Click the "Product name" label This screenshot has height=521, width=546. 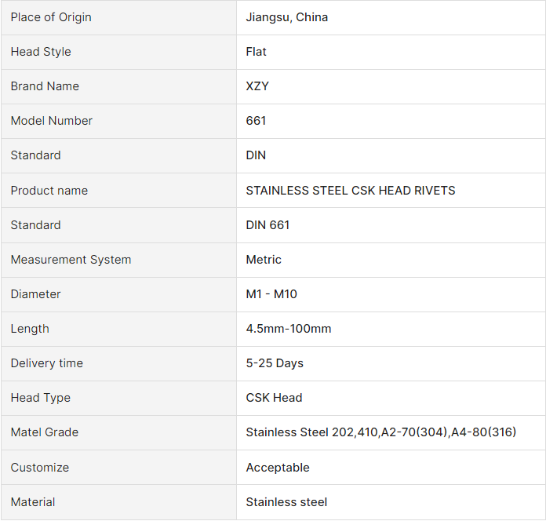coord(49,191)
